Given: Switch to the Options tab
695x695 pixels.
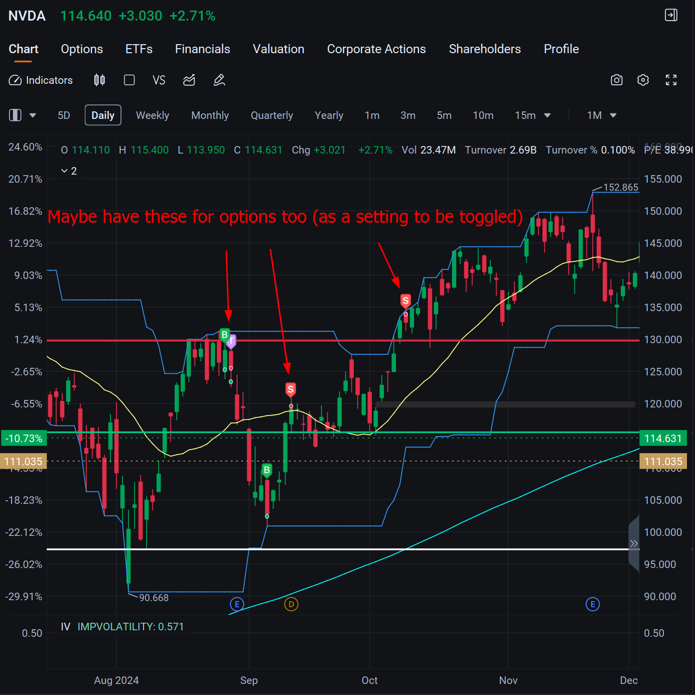Looking at the screenshot, I should (82, 49).
